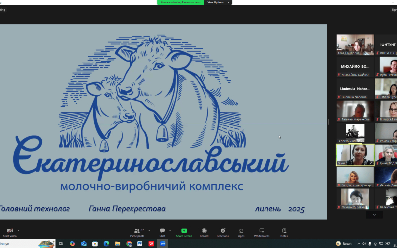Image resolution: width=397 pixels, height=248 pixels.
Task: Click the Zoom icon in taskbar
Action: (163, 244)
